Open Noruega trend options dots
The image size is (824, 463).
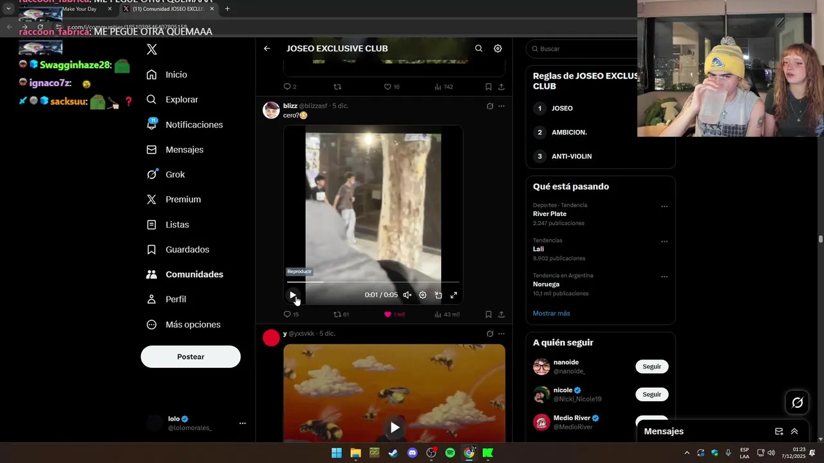664,277
